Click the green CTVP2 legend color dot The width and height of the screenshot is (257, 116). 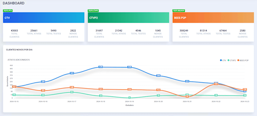tap(228, 60)
